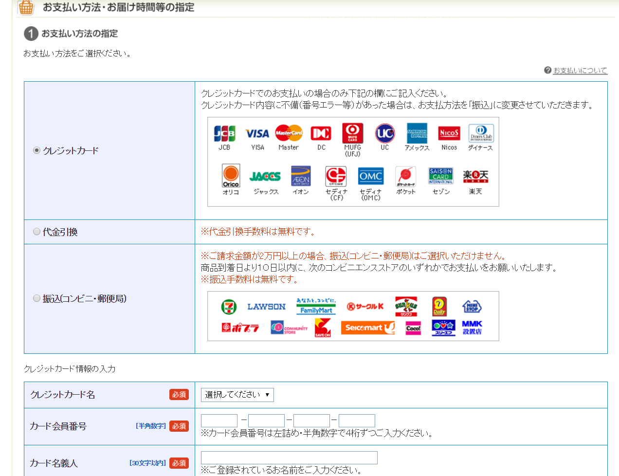The image size is (619, 476).
Task: Open the クレジットカード名 dropdown
Action: [x=237, y=395]
